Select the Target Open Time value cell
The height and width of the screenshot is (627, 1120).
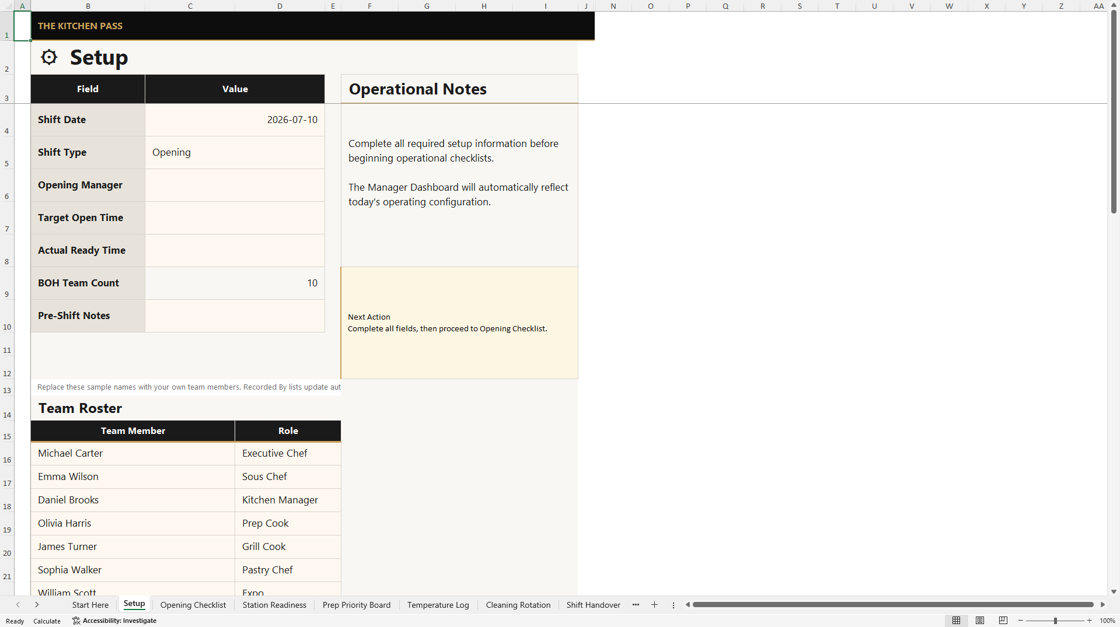(x=235, y=218)
